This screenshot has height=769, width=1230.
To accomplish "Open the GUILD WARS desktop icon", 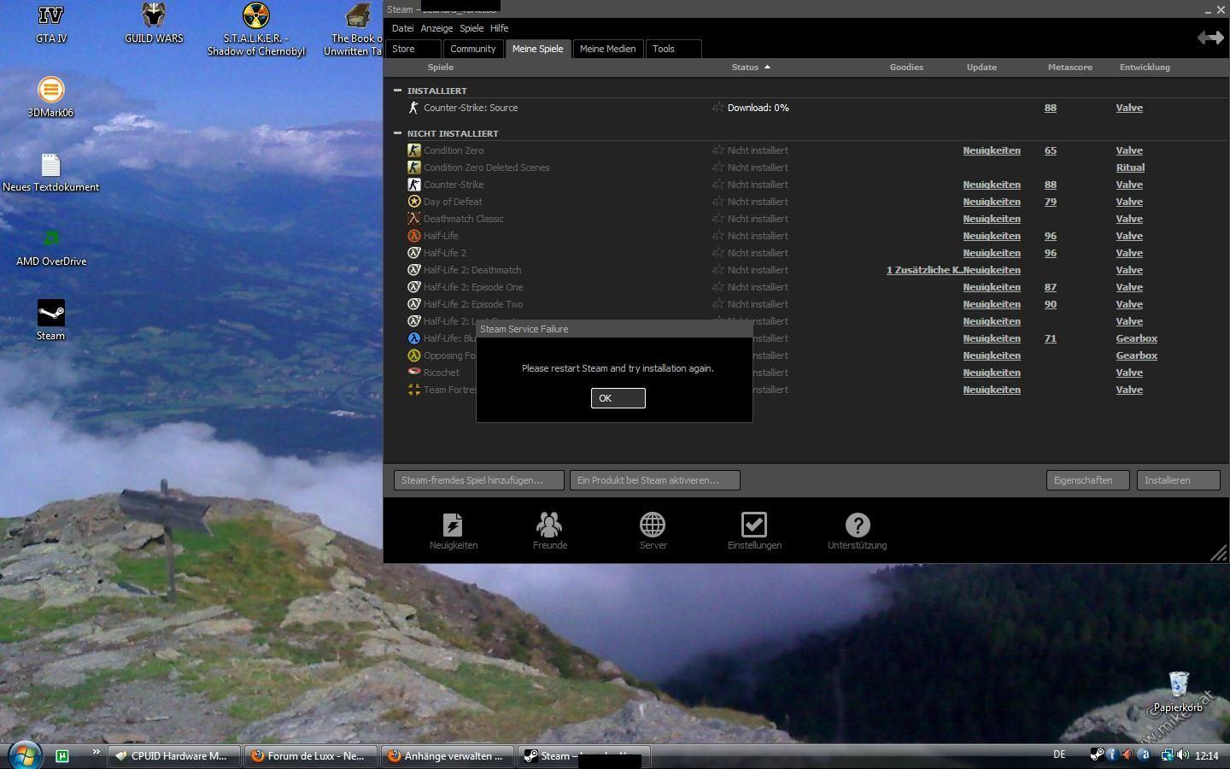I will (154, 23).
